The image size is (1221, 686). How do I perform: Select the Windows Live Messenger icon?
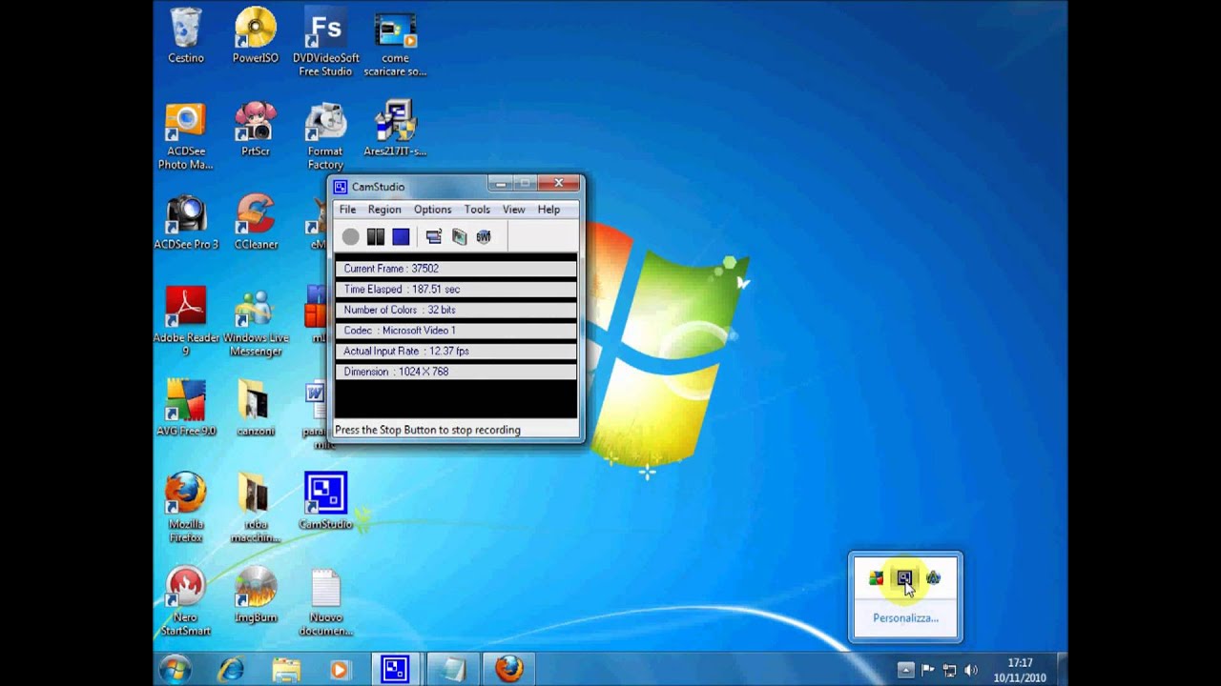(x=256, y=322)
